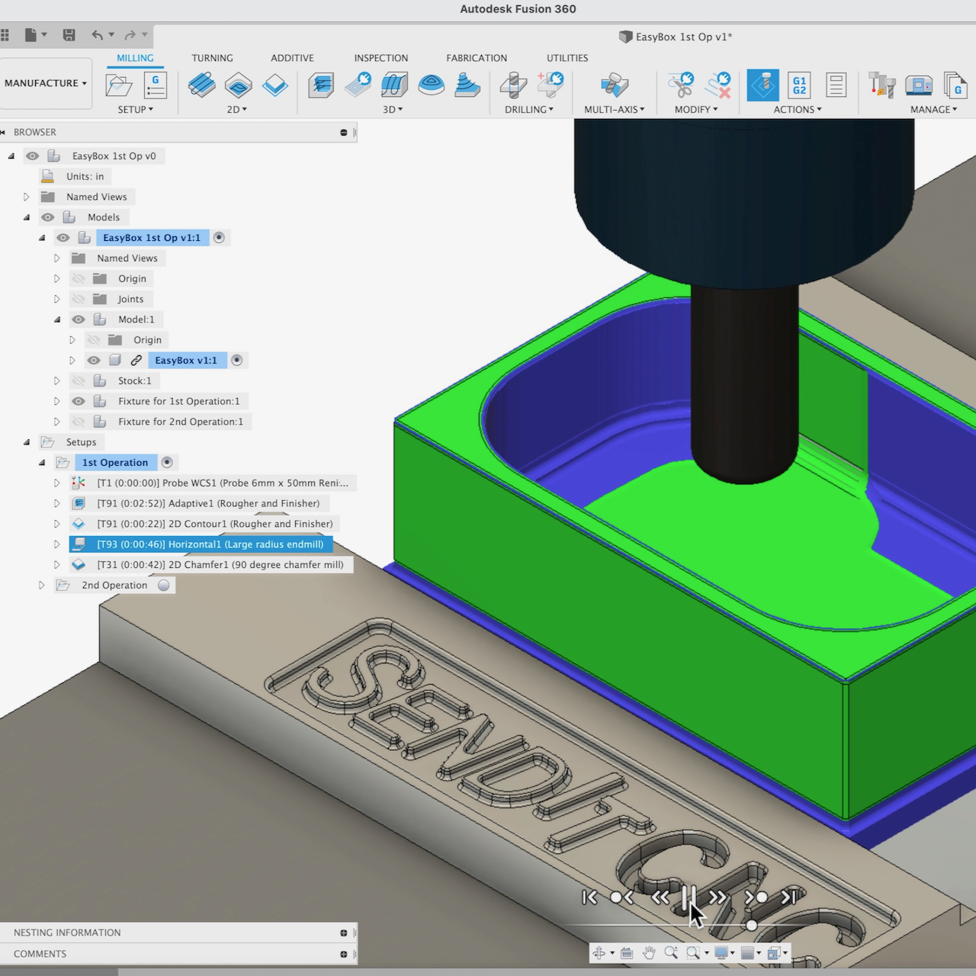Select the 3D Ramp toolpath icon
This screenshot has width=976, height=976.
click(467, 85)
